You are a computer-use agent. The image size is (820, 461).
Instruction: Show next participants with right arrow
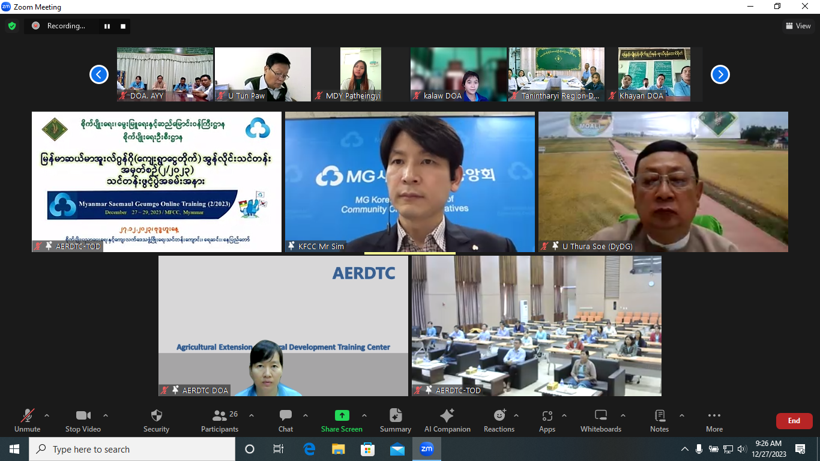click(x=720, y=74)
